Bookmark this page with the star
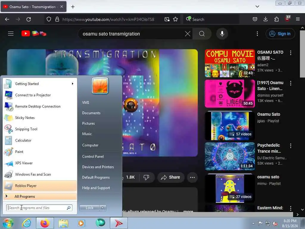The width and height of the screenshot is (305, 229). tap(175, 19)
